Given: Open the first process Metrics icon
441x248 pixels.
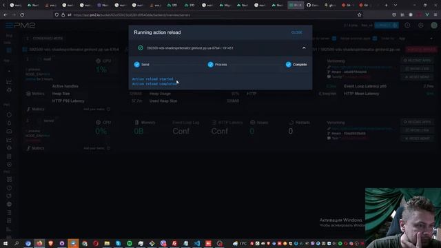Looking at the screenshot, I should click(28, 94).
